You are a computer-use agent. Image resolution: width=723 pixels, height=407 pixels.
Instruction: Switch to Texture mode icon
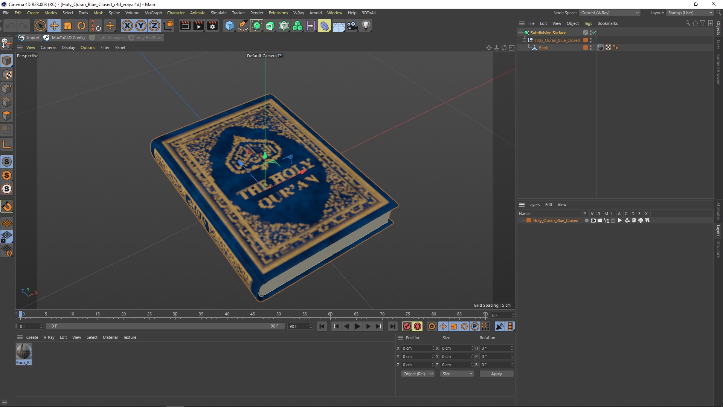click(7, 75)
